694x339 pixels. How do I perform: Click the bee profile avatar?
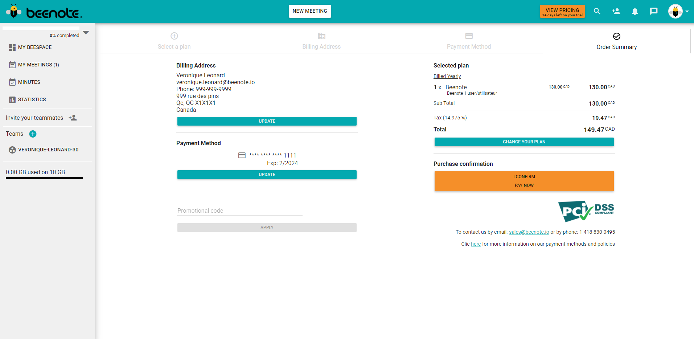tap(675, 11)
